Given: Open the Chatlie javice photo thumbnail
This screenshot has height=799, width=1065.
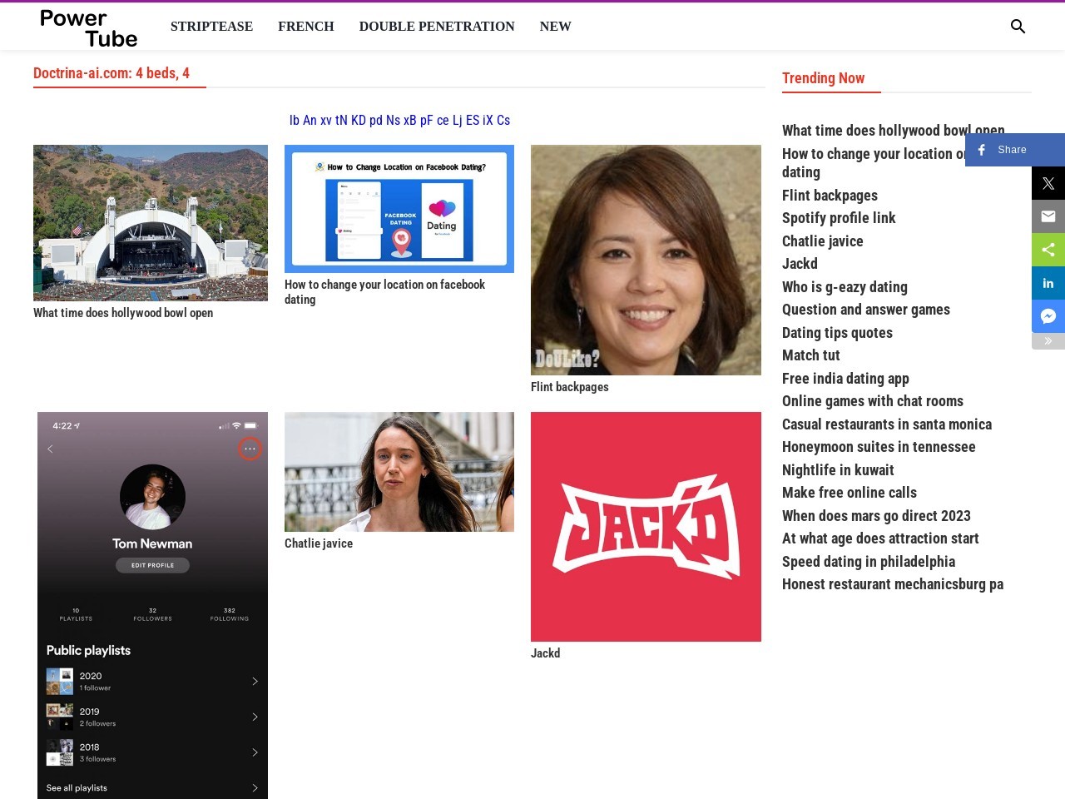Looking at the screenshot, I should pyautogui.click(x=399, y=472).
